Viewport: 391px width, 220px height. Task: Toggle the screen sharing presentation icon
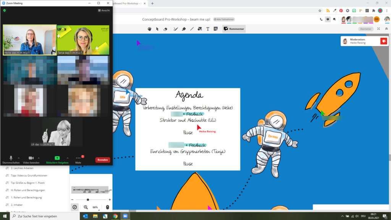328,19
